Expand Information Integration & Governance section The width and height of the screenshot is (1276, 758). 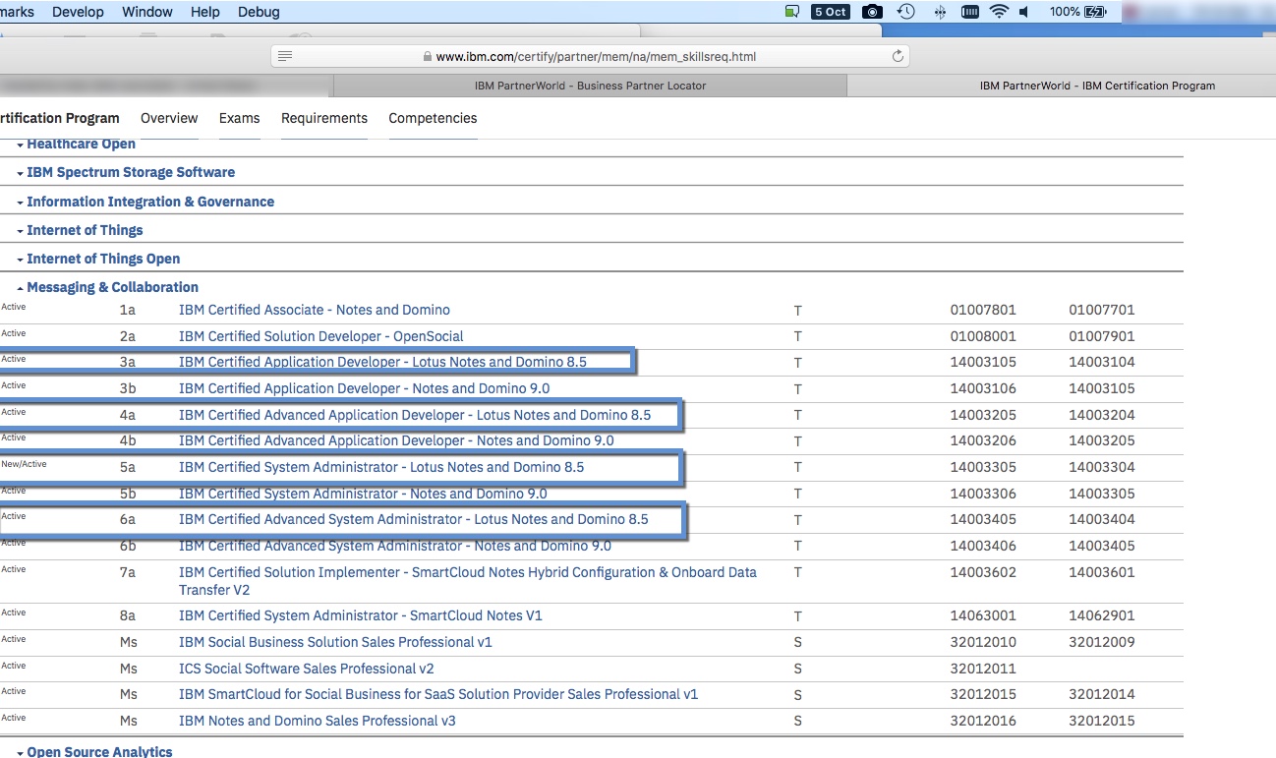(x=150, y=202)
